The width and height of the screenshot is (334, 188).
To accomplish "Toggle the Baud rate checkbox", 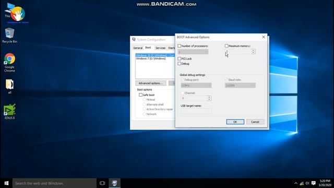I will click(226, 80).
